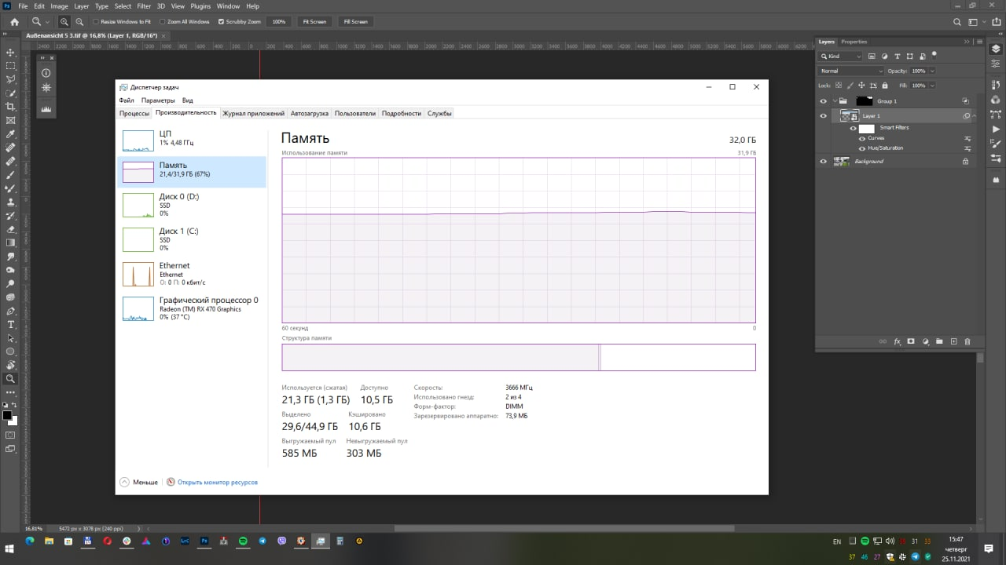Click the Fill Screen button
The width and height of the screenshot is (1006, 565).
click(x=355, y=22)
